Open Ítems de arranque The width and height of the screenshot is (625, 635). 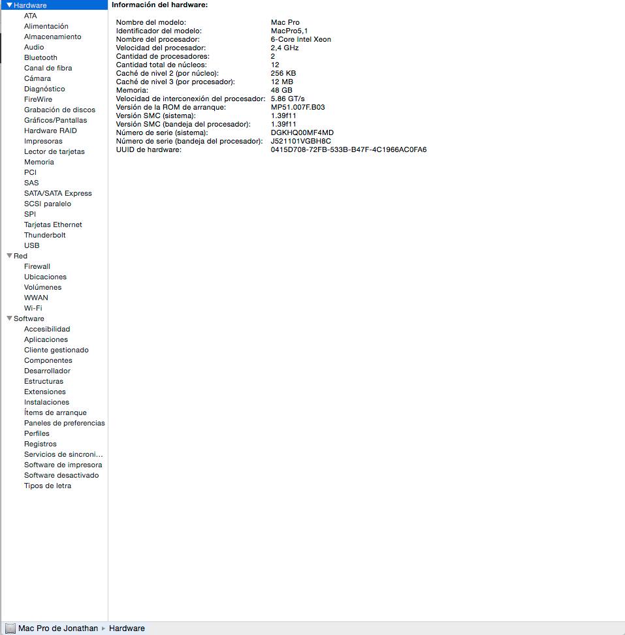click(55, 412)
